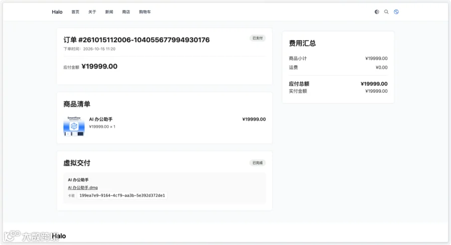Select the order number heading text

137,40
